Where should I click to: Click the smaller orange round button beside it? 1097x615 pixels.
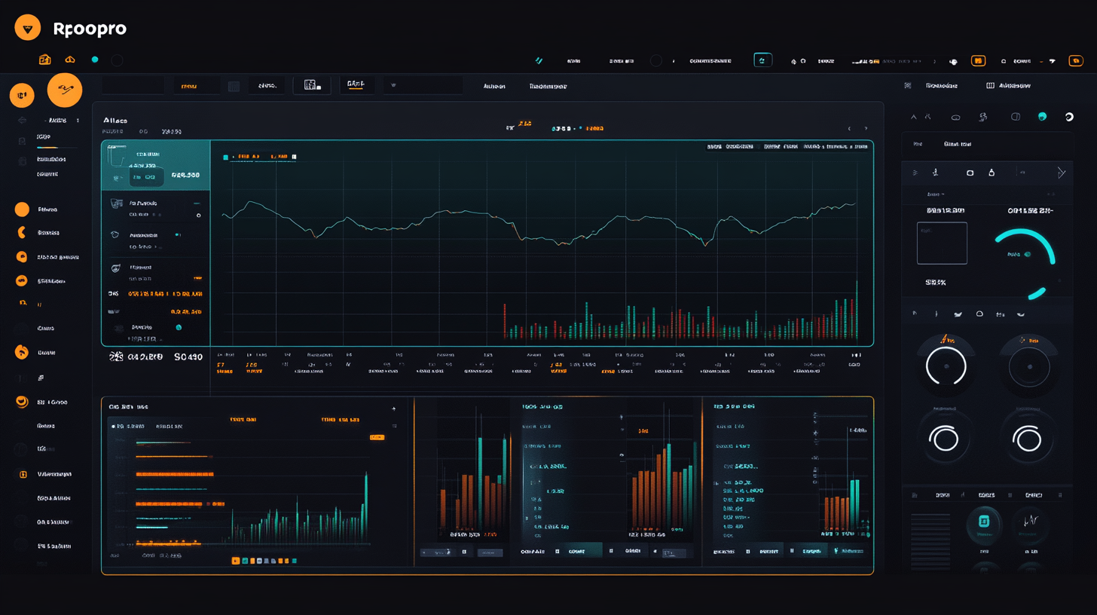point(22,95)
